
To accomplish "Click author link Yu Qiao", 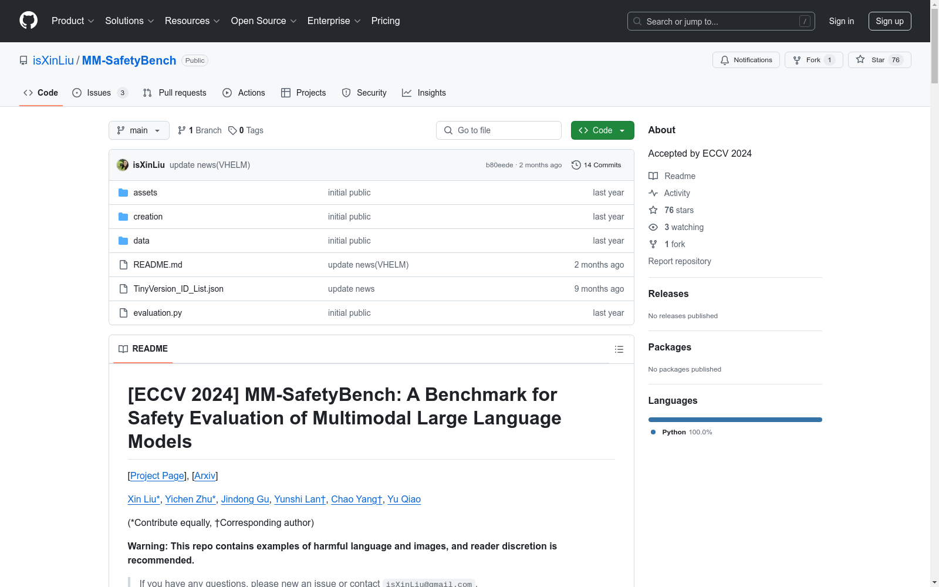I will tap(404, 500).
